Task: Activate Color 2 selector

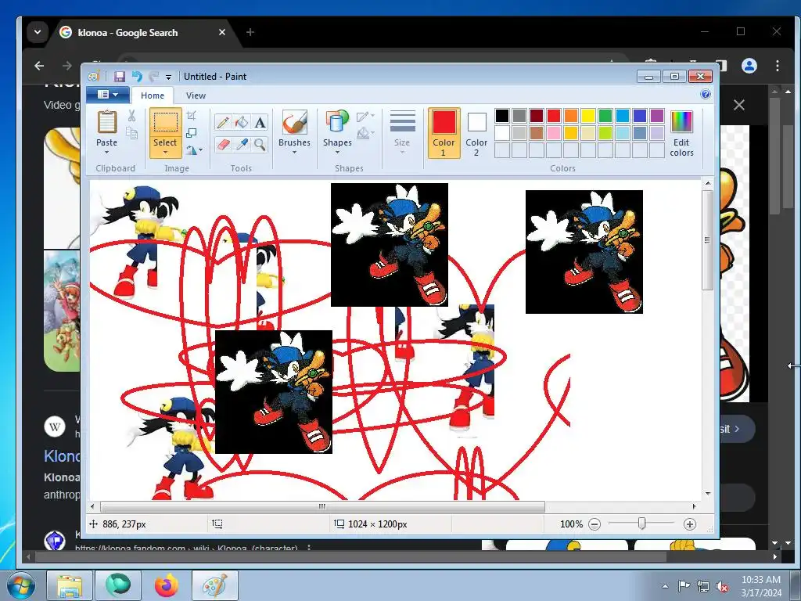Action: [x=476, y=133]
